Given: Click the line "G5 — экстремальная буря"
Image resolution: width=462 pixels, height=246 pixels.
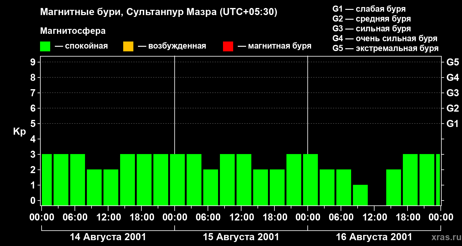Looking at the screenshot, I should pos(386,48).
